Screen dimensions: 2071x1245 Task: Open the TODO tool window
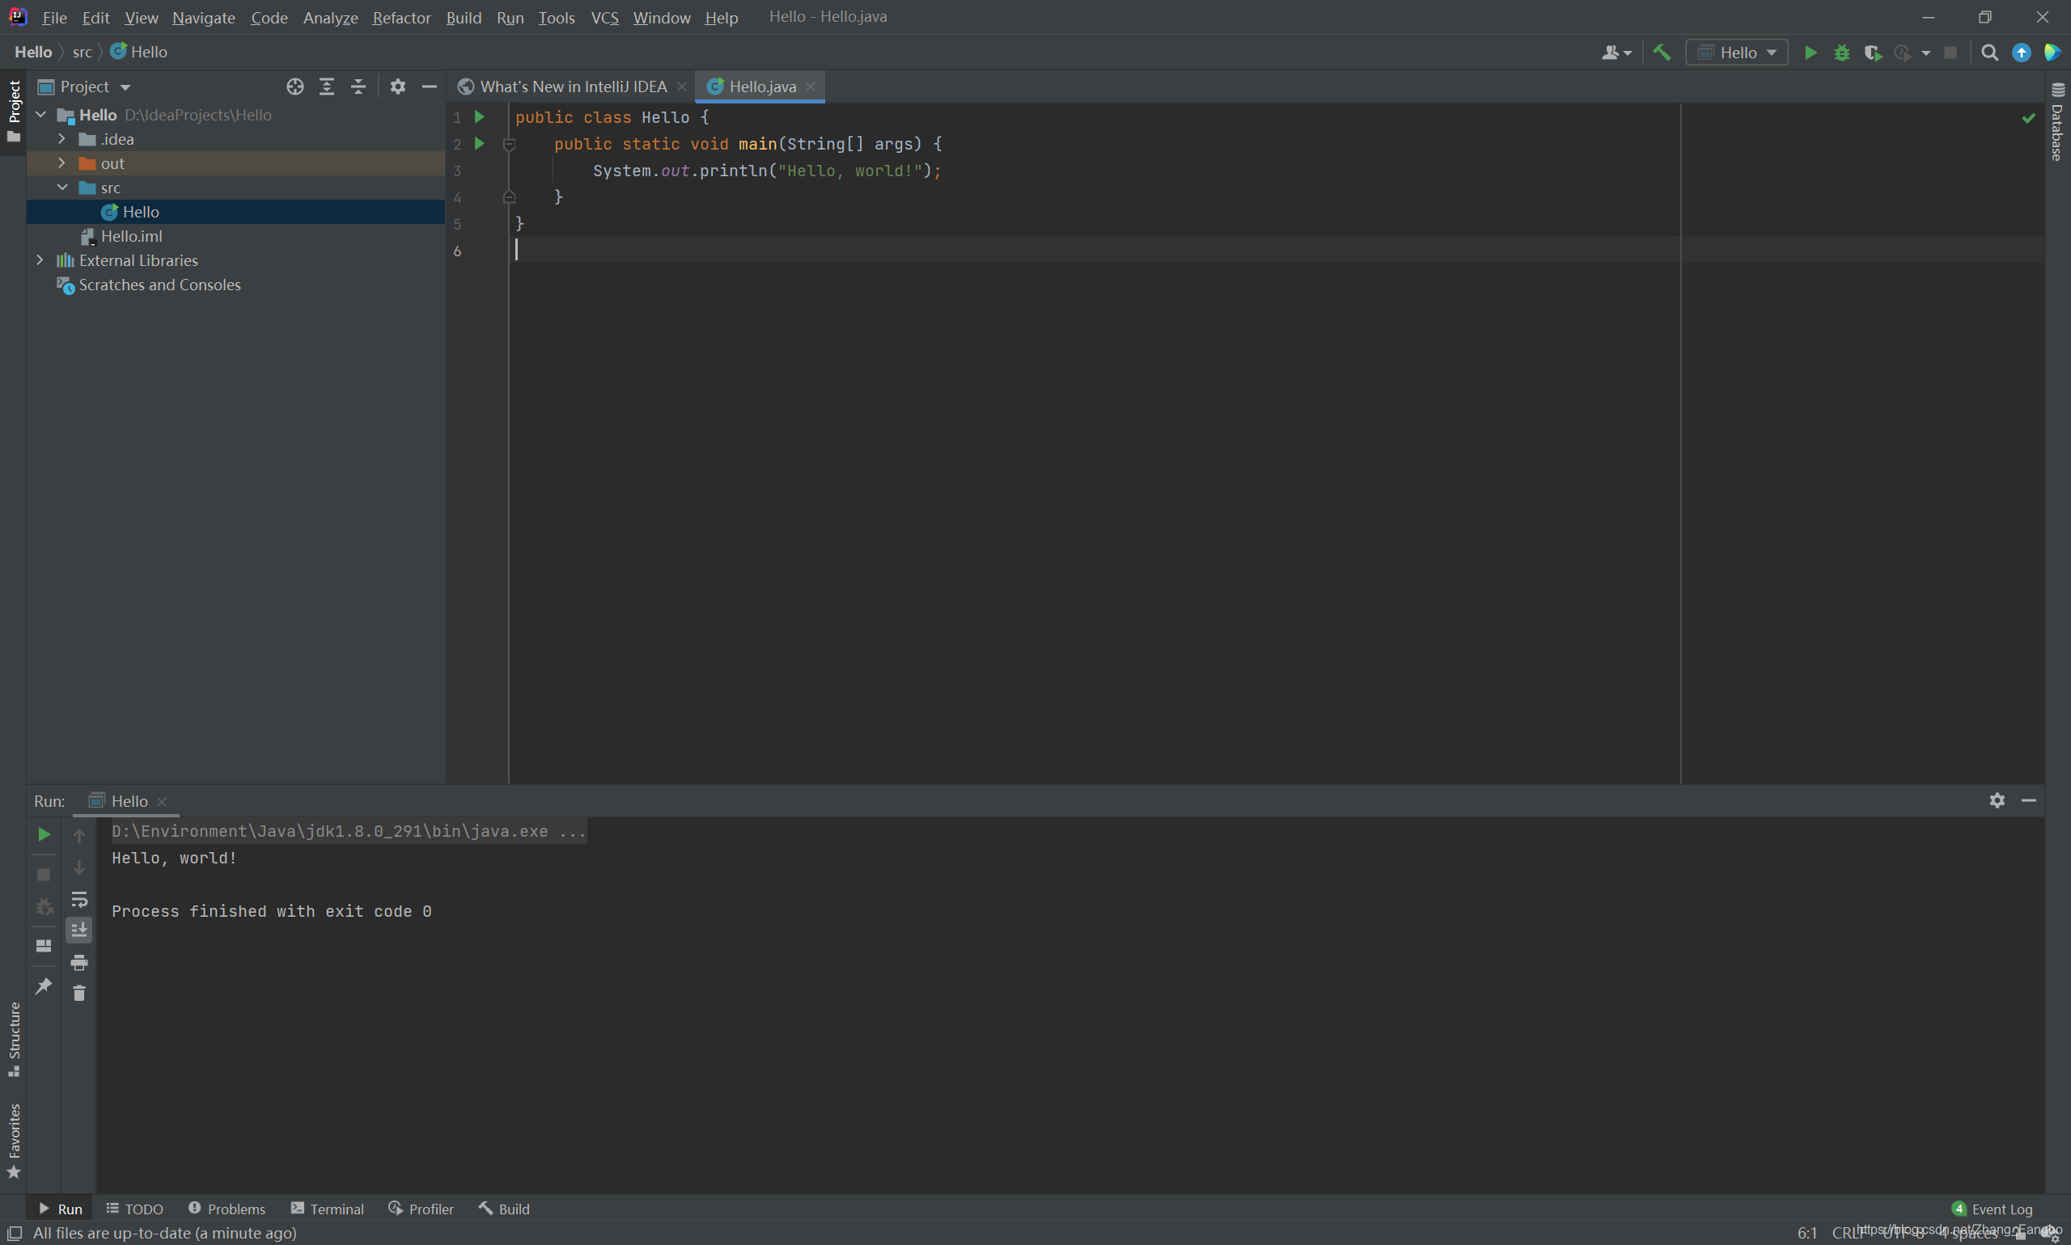click(134, 1208)
